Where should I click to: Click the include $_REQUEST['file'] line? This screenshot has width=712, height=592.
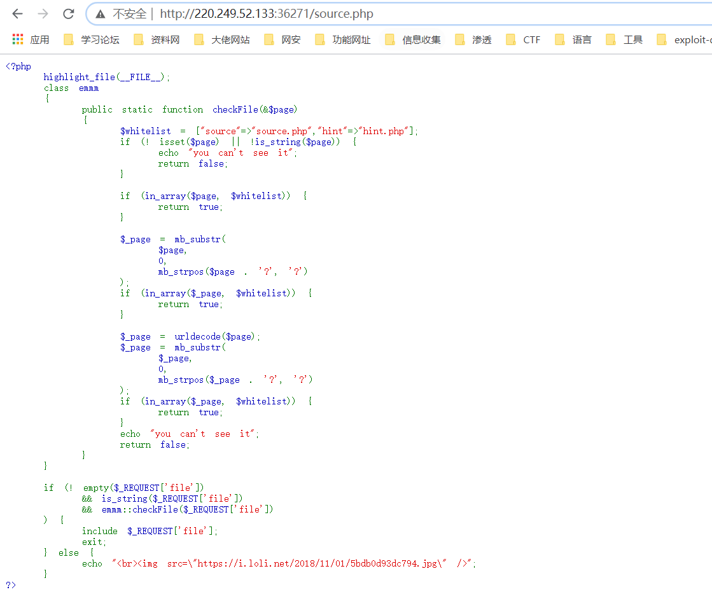click(150, 531)
